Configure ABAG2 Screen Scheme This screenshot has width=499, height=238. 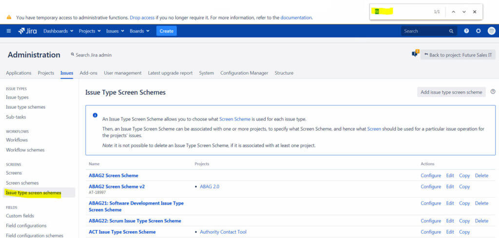point(431,175)
